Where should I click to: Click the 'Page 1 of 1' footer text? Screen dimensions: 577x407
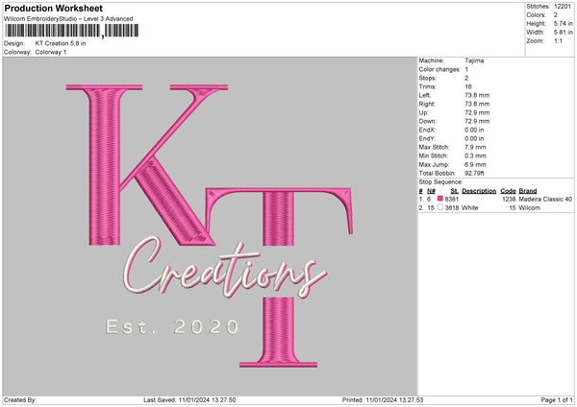click(557, 400)
